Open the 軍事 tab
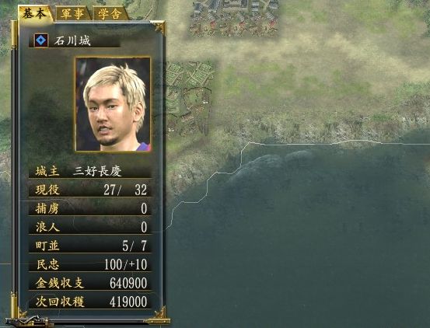Image resolution: width=430 pixels, height=328 pixels. point(73,13)
